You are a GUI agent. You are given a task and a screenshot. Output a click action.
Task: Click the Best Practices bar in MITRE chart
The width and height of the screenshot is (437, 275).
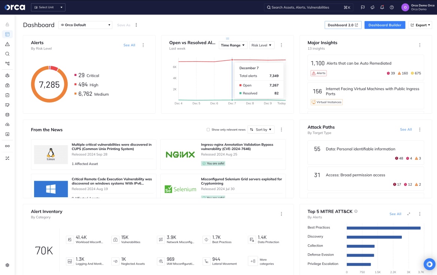click(383, 228)
